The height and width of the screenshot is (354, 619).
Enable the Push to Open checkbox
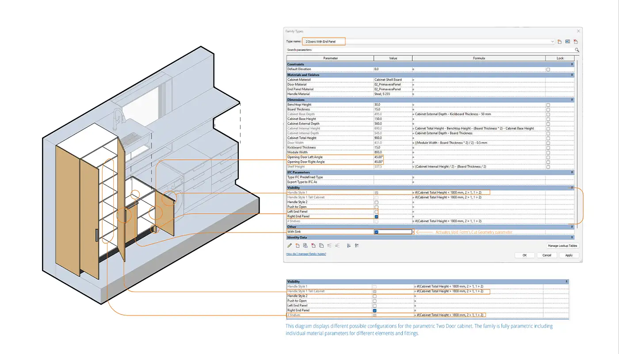[x=376, y=207]
